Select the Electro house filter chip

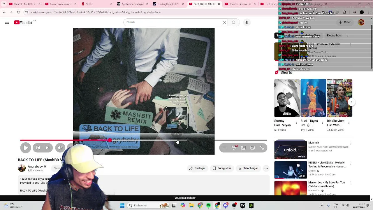334,36
